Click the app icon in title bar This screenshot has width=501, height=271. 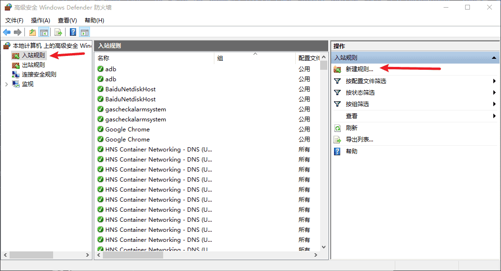pos(8,7)
